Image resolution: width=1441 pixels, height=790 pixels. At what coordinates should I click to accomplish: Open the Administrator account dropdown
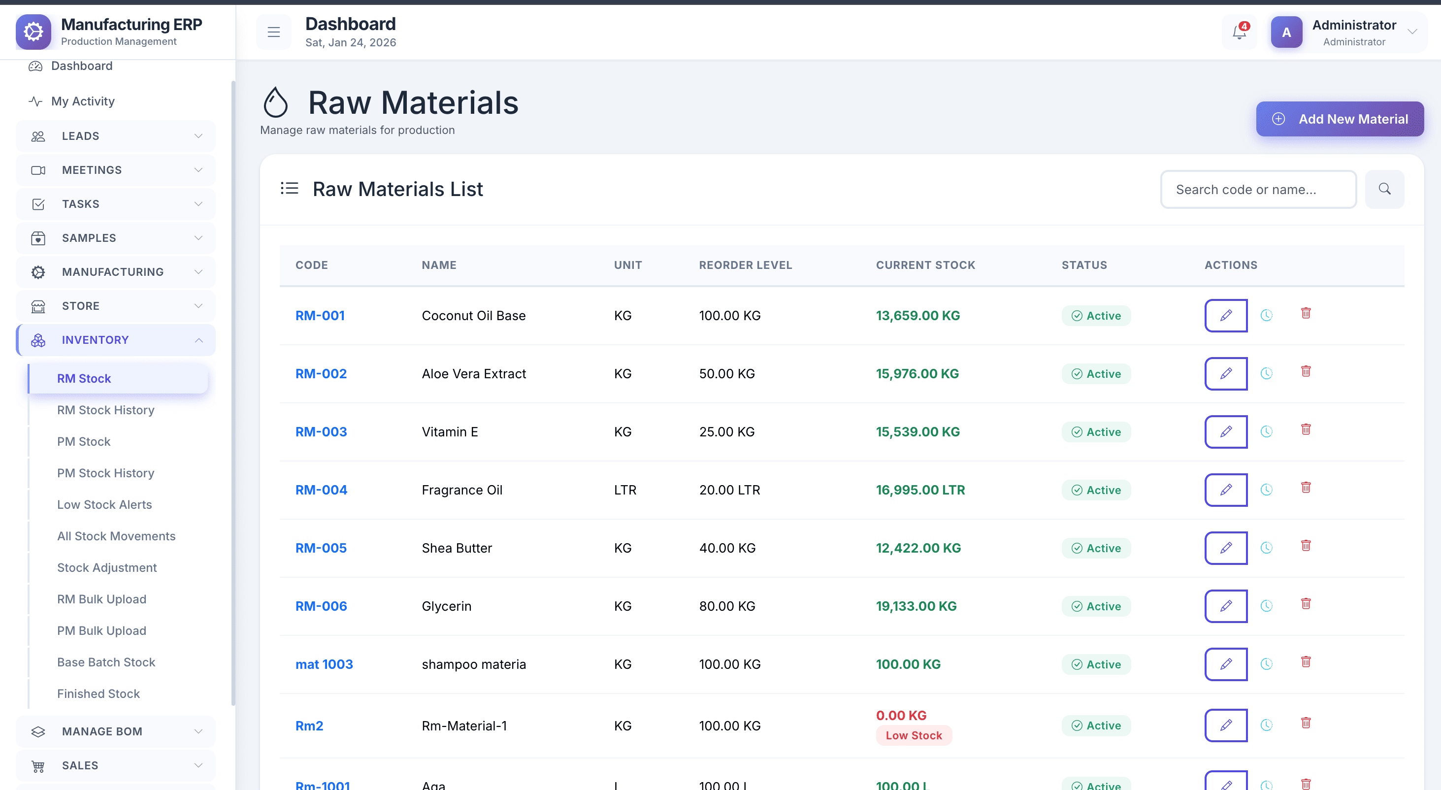tap(1347, 33)
